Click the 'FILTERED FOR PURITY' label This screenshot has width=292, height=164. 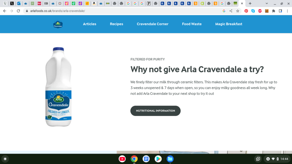coord(148,59)
